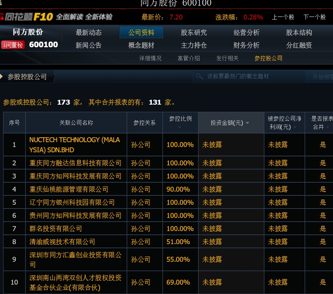Click the 同花顺 F10 logo
The width and height of the screenshot is (333, 294).
[27, 17]
